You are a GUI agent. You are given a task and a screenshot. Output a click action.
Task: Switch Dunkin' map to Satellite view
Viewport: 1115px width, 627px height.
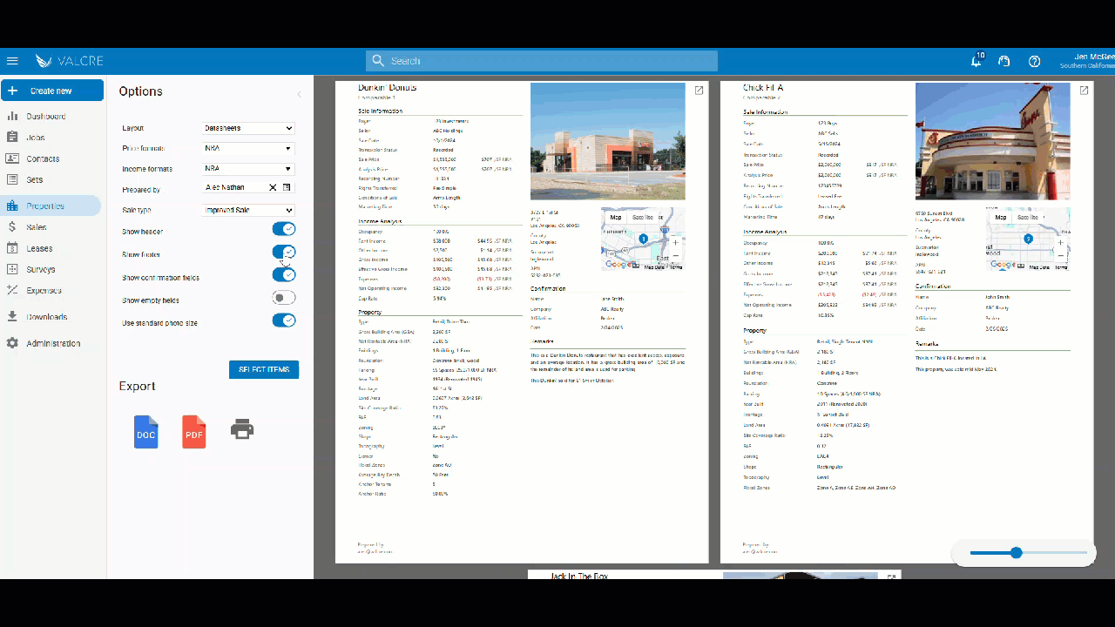coord(645,217)
